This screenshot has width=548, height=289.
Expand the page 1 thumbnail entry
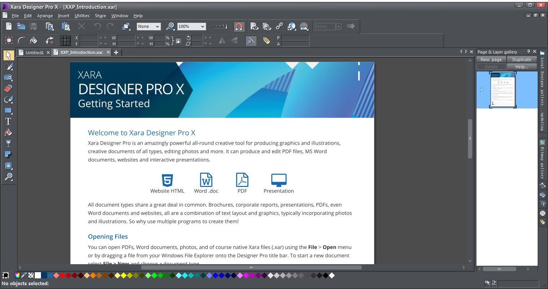tap(481, 90)
